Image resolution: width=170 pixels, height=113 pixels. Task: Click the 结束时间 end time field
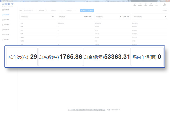70,11
